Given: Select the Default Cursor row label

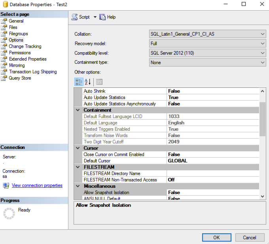Looking at the screenshot, I should click(x=97, y=161).
